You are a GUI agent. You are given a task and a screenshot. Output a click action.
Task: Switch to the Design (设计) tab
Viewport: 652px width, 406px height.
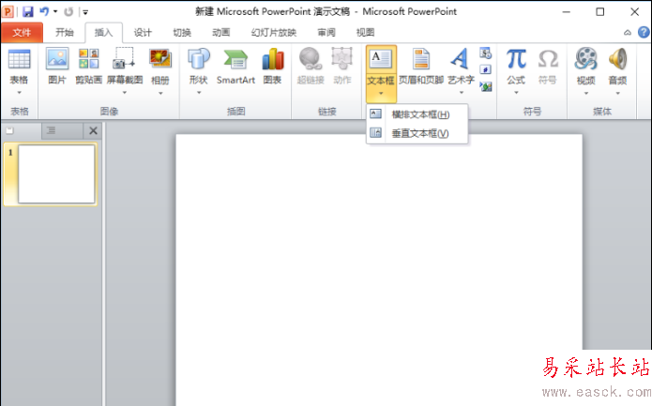click(143, 33)
